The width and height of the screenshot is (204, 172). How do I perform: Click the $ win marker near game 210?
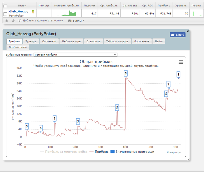tap(78, 121)
